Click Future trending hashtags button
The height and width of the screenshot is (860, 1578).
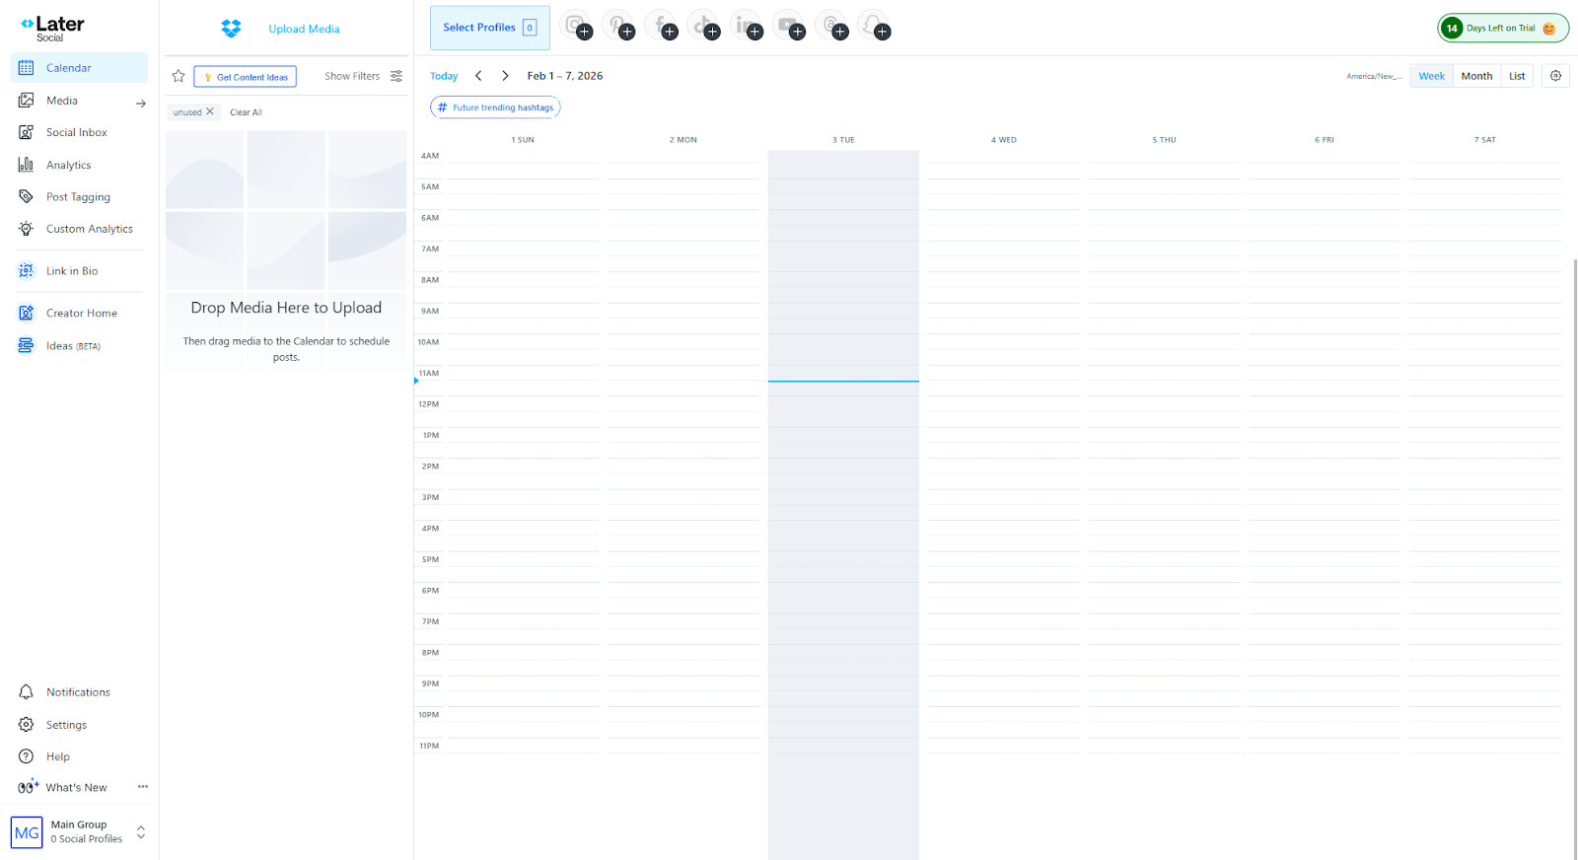click(495, 107)
